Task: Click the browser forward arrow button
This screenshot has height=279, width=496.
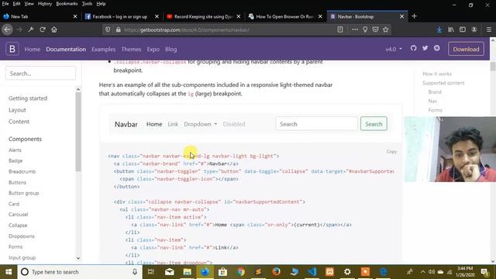Action: [x=19, y=29]
